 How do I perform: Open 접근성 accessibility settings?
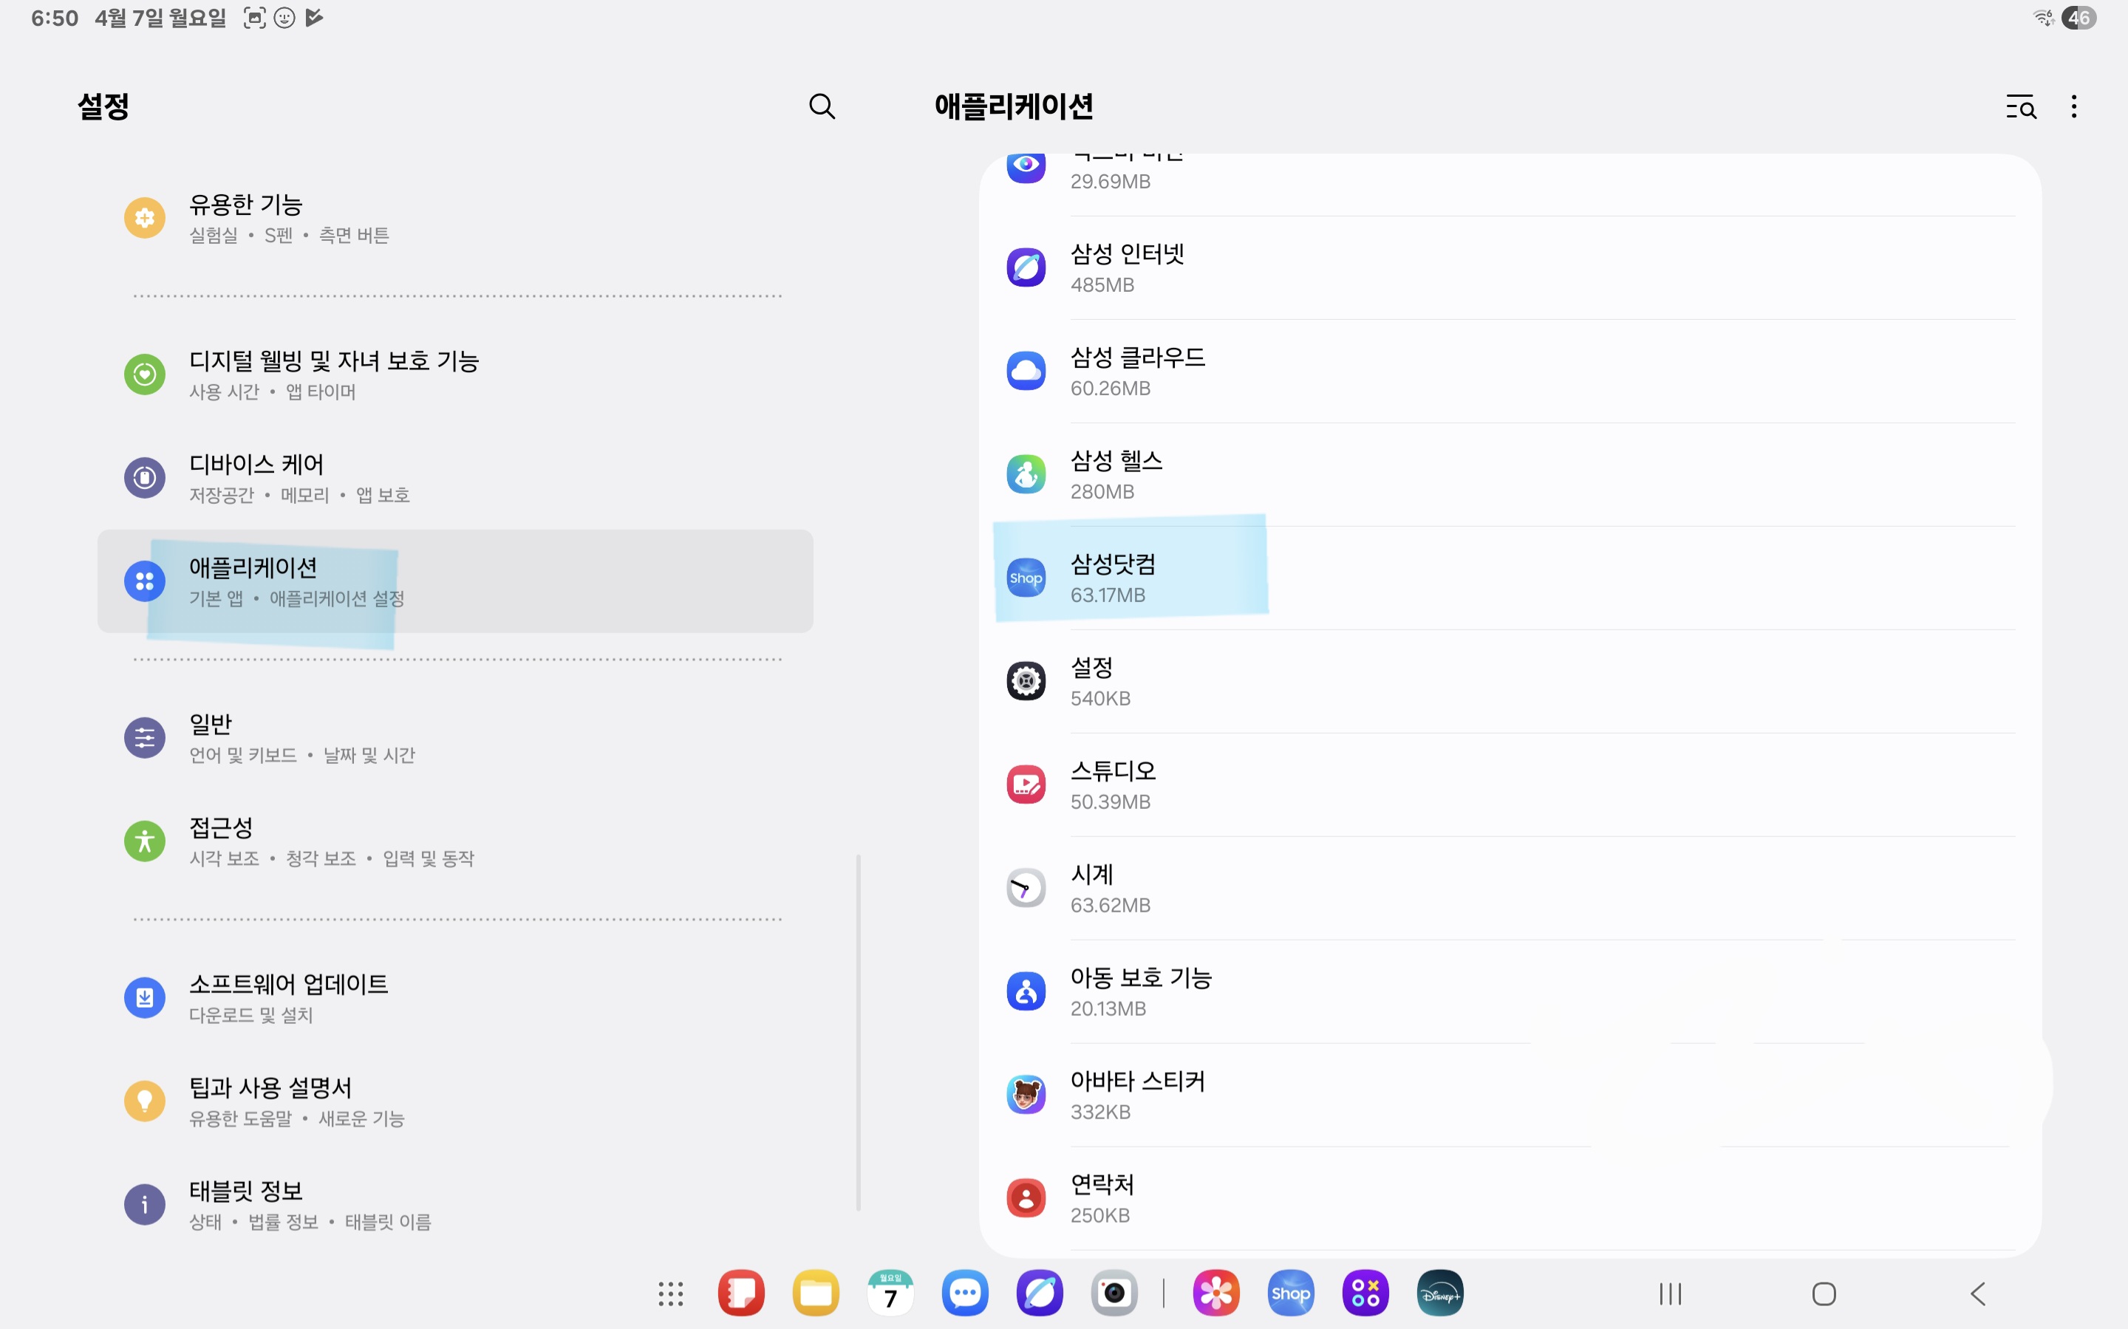pos(331,841)
